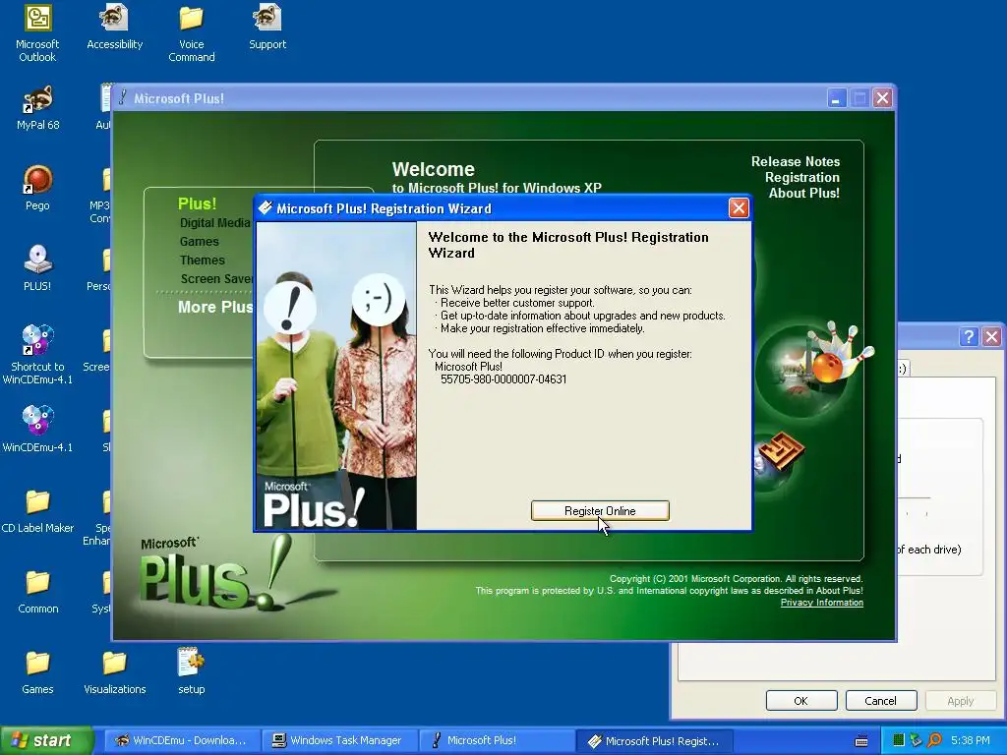Launch MyPal 68 shortcut
1007x755 pixels.
(37, 108)
